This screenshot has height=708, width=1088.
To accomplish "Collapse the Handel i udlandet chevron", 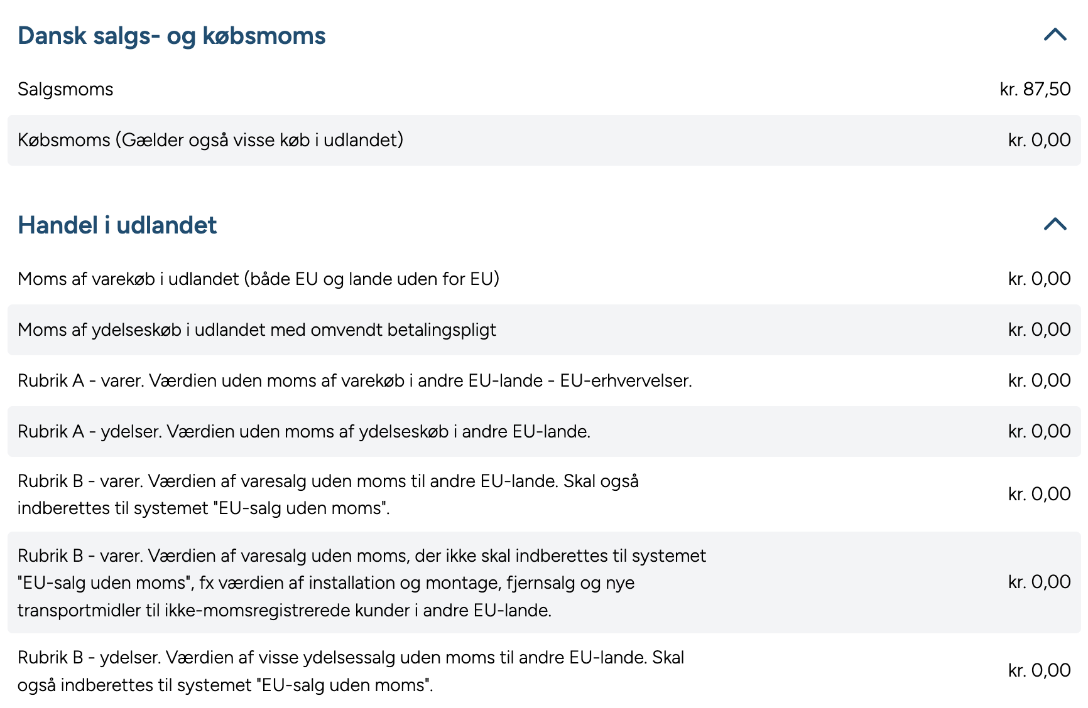I will 1055,224.
